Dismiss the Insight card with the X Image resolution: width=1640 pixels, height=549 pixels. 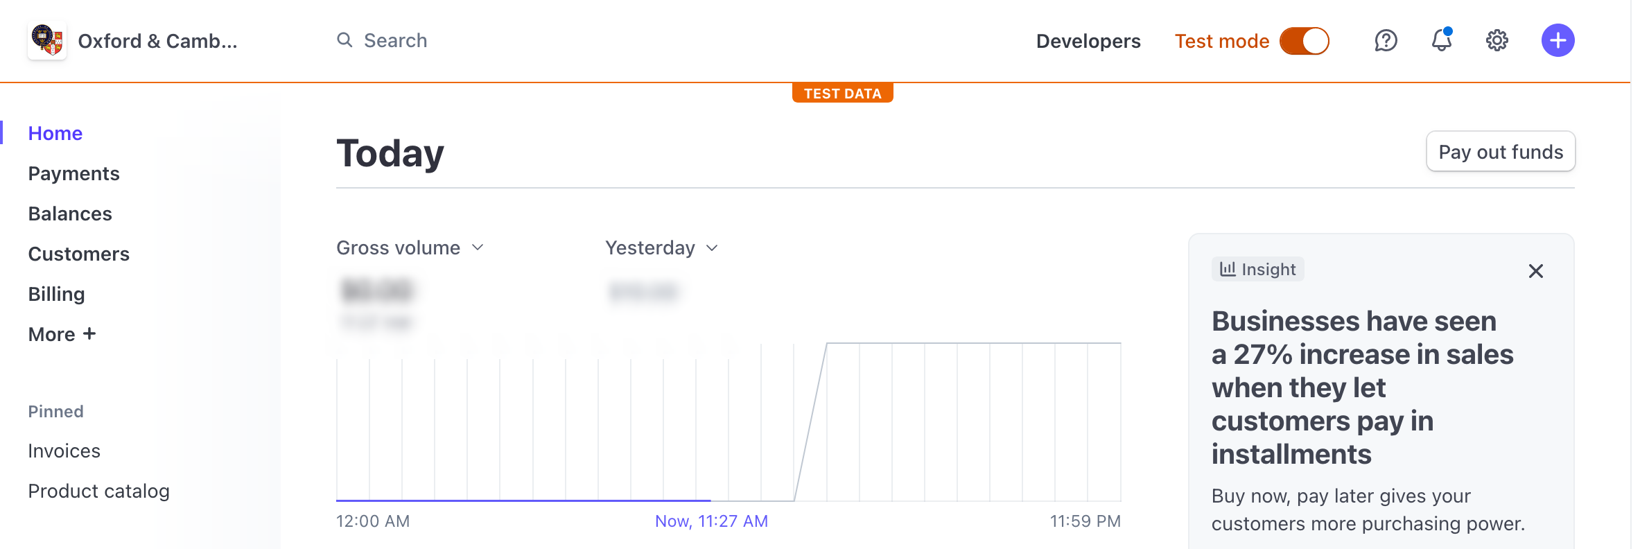[x=1535, y=271]
